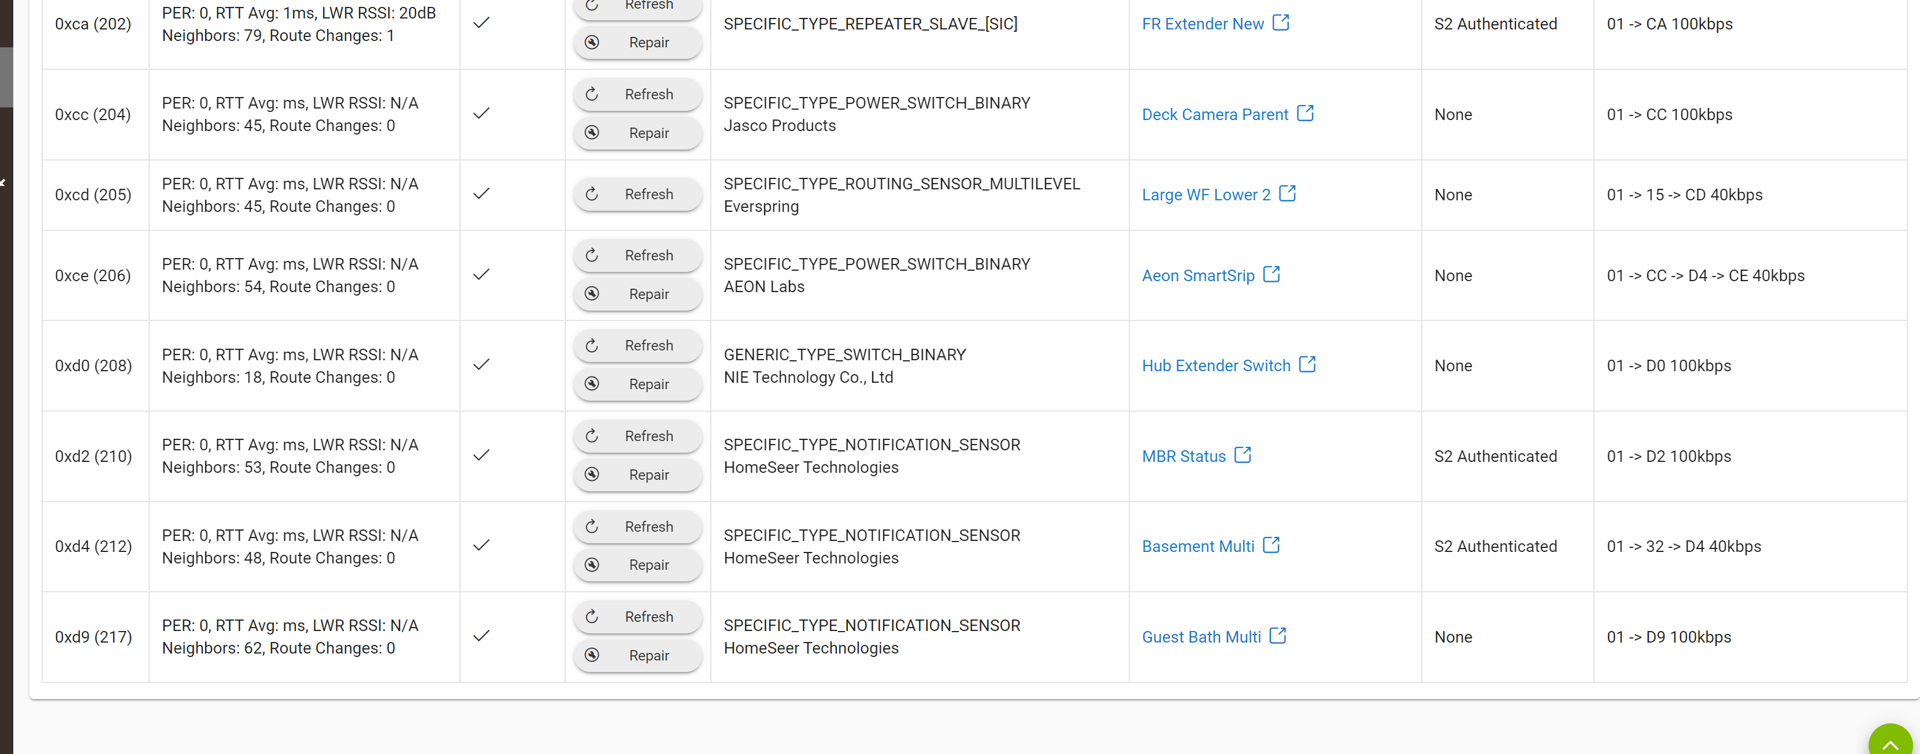Select S2 Authenticated in MBR Status row
Screen dimensions: 1920x754
click(x=1495, y=456)
